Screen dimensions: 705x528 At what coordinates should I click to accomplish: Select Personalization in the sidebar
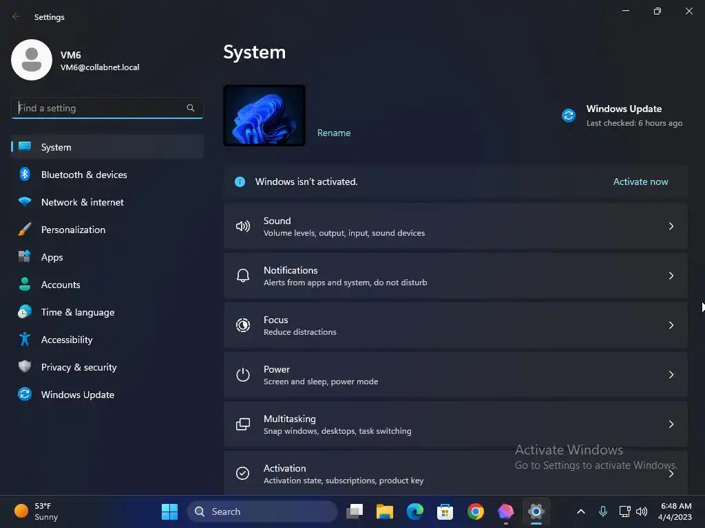click(107, 230)
